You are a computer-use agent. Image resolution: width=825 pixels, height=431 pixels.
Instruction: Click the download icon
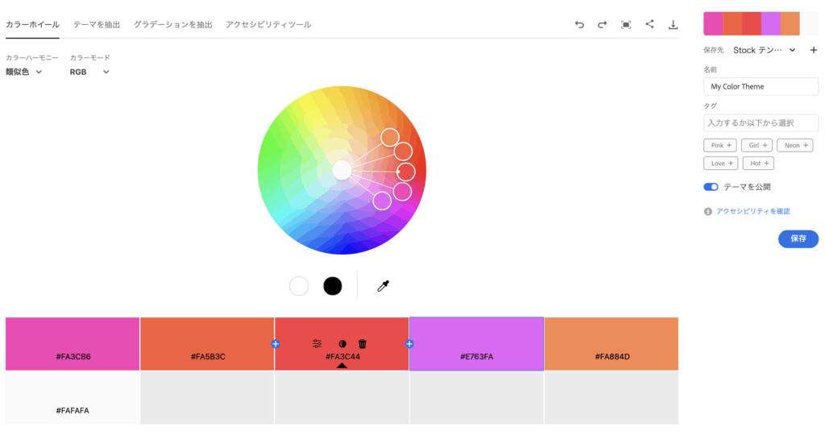pyautogui.click(x=673, y=25)
